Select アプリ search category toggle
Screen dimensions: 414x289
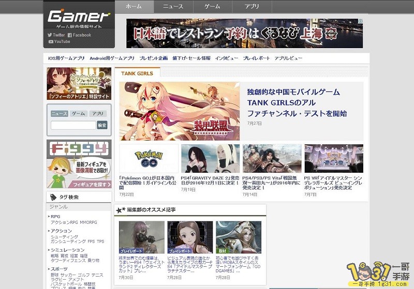click(x=98, y=114)
